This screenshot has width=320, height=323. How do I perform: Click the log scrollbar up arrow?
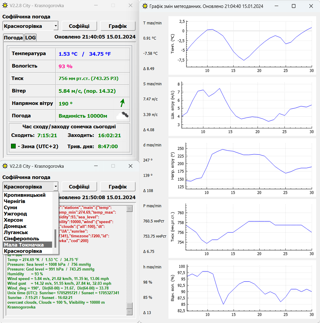129,209
